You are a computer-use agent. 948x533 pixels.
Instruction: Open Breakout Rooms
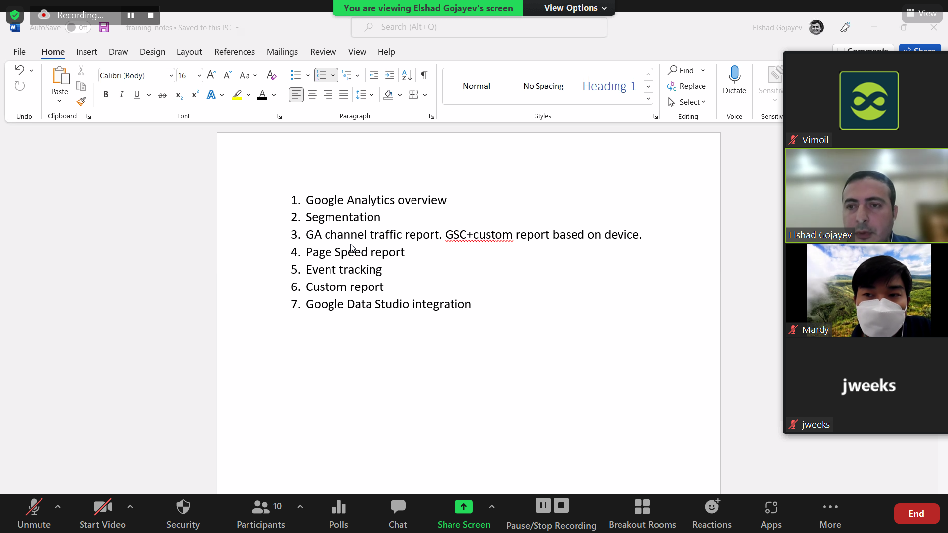[642, 514]
